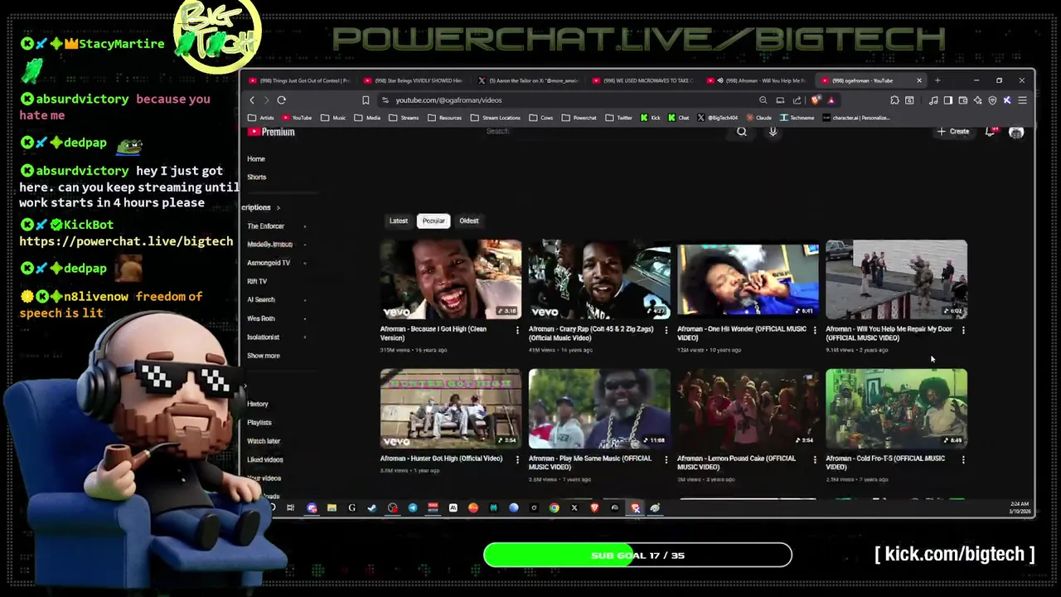
Task: Open YouTube notifications bell
Action: (x=991, y=132)
